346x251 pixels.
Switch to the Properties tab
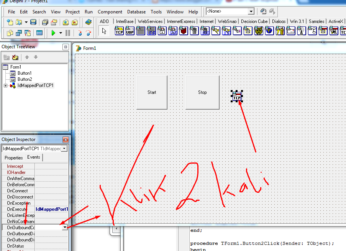(14, 158)
